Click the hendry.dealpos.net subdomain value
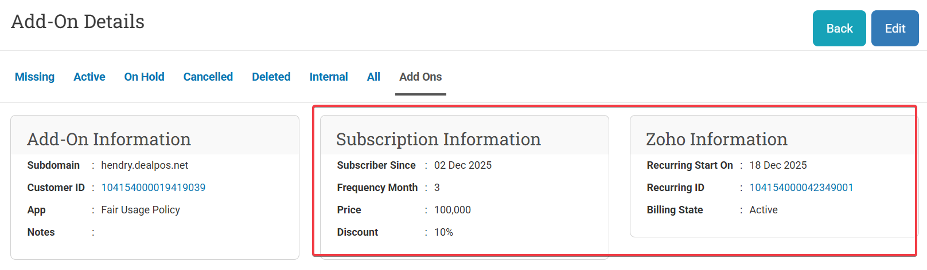 point(145,165)
